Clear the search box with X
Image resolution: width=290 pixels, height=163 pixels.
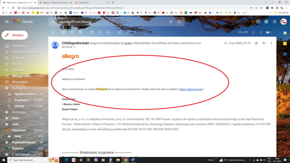(x=171, y=22)
